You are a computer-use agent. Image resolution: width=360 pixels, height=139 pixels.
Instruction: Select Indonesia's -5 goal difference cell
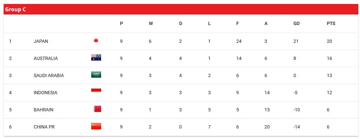pyautogui.click(x=296, y=93)
